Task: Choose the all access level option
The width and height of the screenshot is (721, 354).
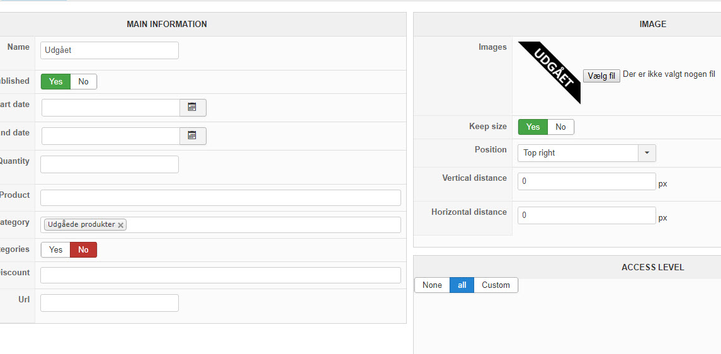Action: coord(462,285)
